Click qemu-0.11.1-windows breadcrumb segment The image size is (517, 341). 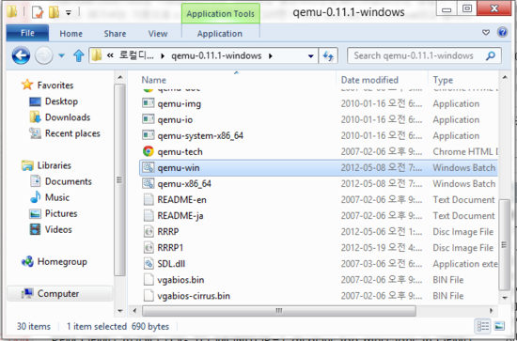point(216,55)
